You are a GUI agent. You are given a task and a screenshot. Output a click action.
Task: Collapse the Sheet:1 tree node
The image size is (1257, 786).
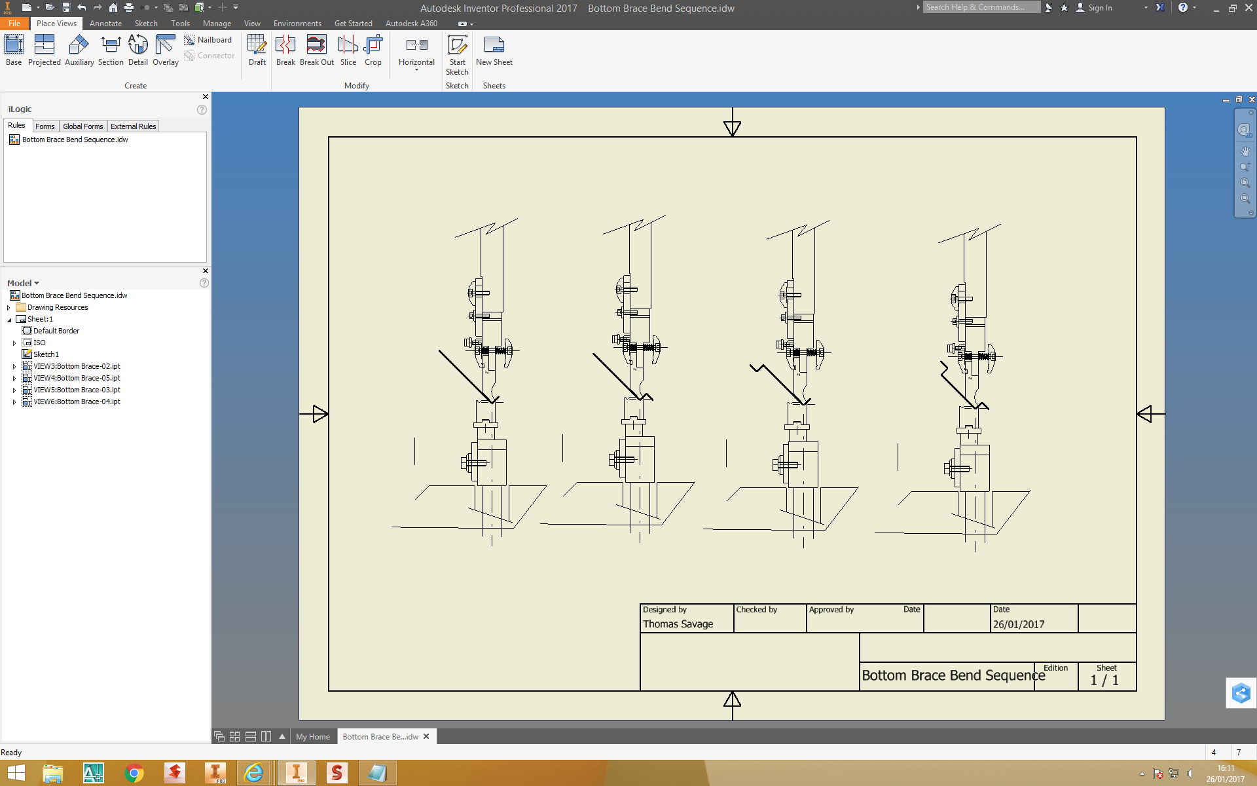point(9,320)
